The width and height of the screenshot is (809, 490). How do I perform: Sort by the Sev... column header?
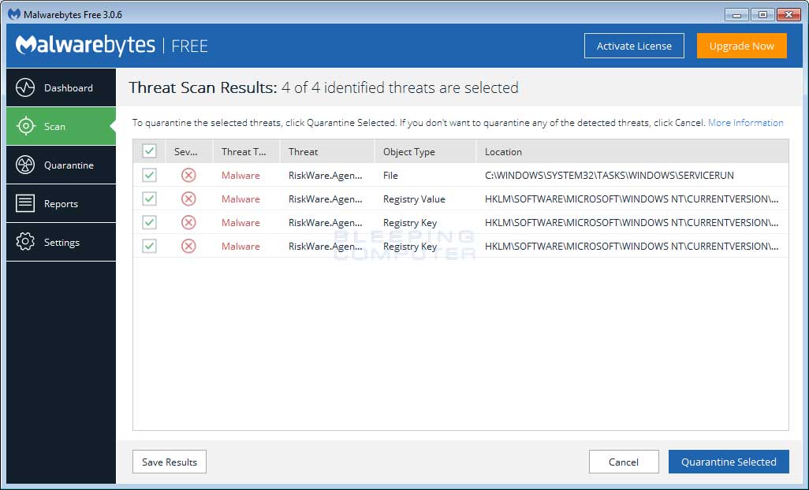coord(188,151)
